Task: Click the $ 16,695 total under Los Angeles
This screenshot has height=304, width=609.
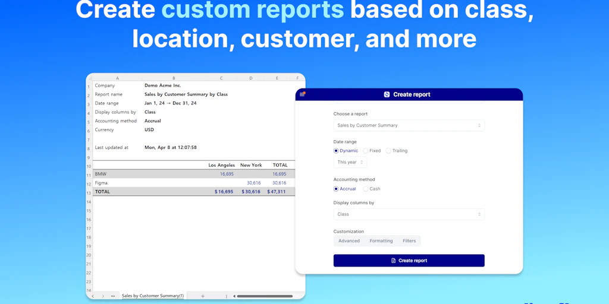Action: click(224, 192)
